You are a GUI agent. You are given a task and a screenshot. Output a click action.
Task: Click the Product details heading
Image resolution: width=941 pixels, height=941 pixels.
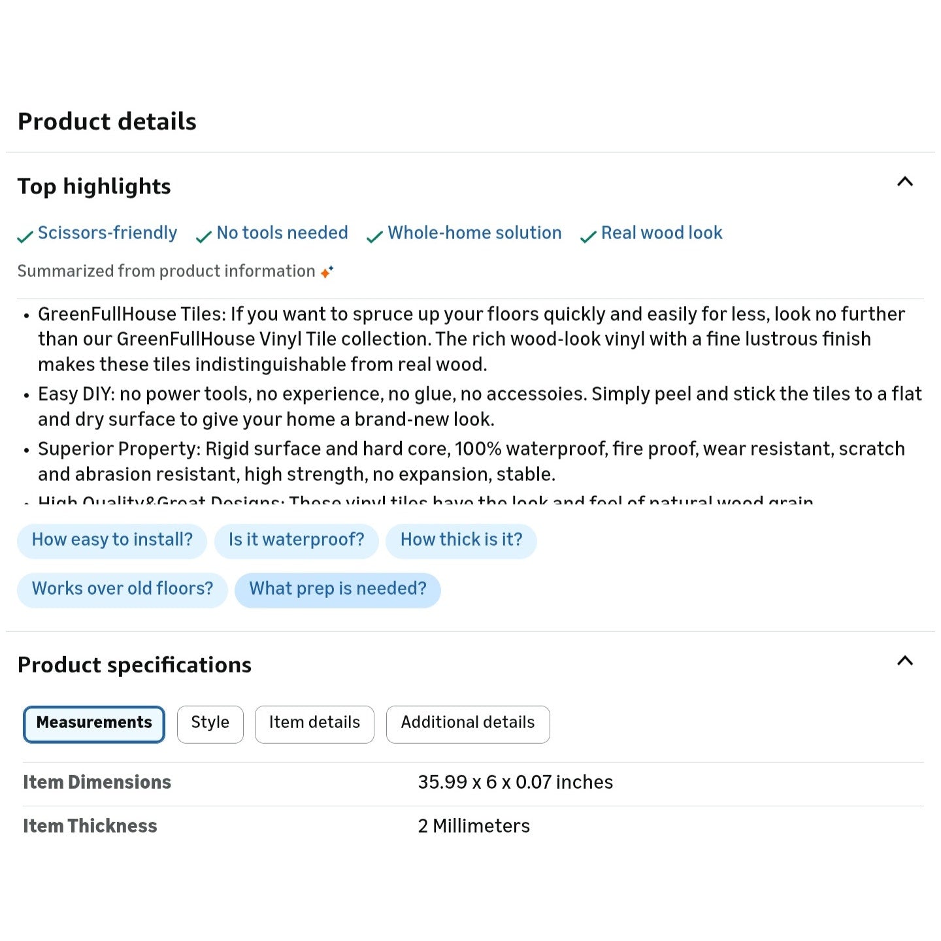click(107, 122)
